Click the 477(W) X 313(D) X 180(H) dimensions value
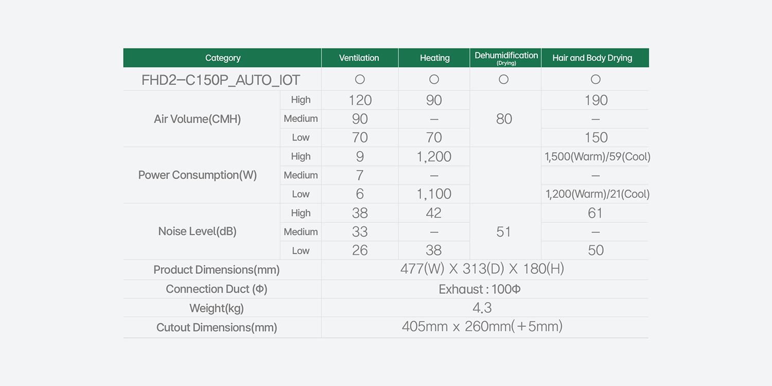 pyautogui.click(x=482, y=269)
